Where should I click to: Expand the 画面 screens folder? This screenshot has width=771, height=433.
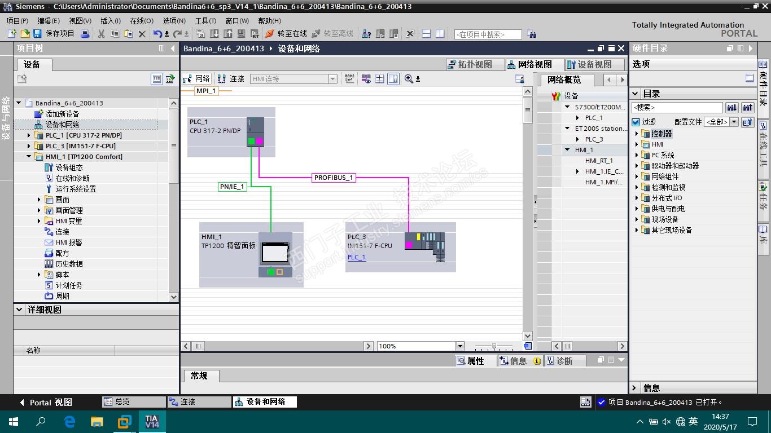40,200
